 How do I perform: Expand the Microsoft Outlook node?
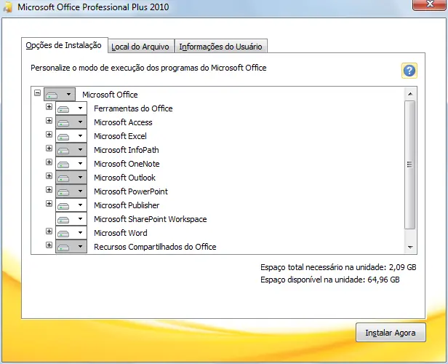(x=49, y=176)
